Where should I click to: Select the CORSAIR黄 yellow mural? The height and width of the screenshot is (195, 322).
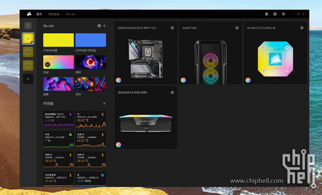[59, 40]
